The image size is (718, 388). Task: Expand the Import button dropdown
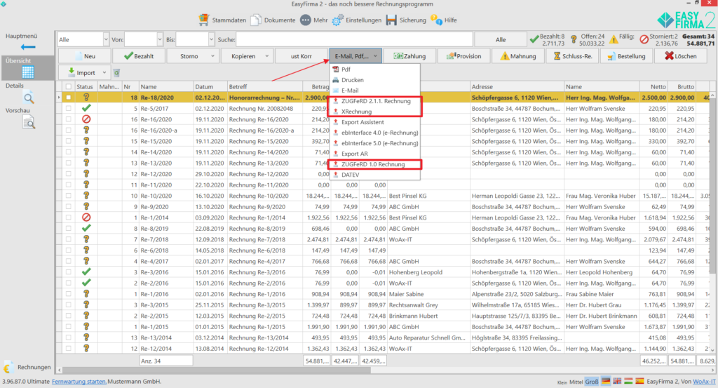104,72
